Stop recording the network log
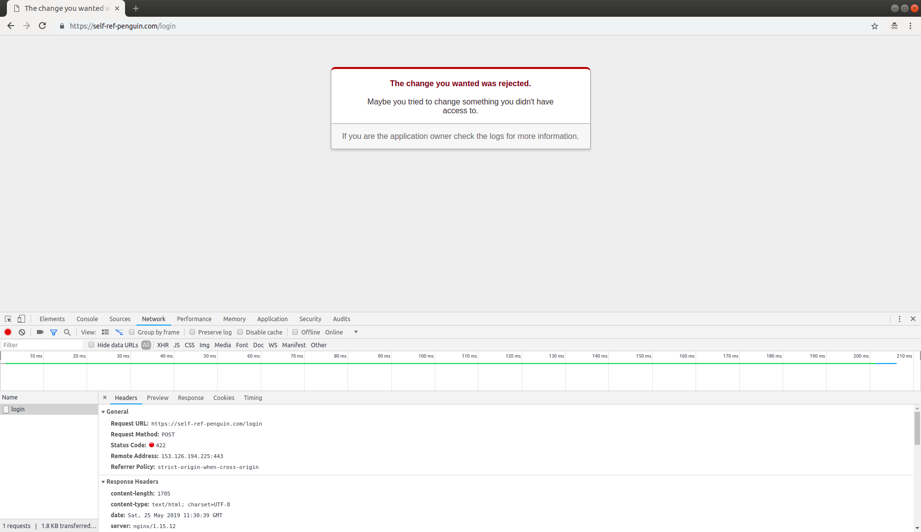921x532 pixels. pyautogui.click(x=7, y=332)
